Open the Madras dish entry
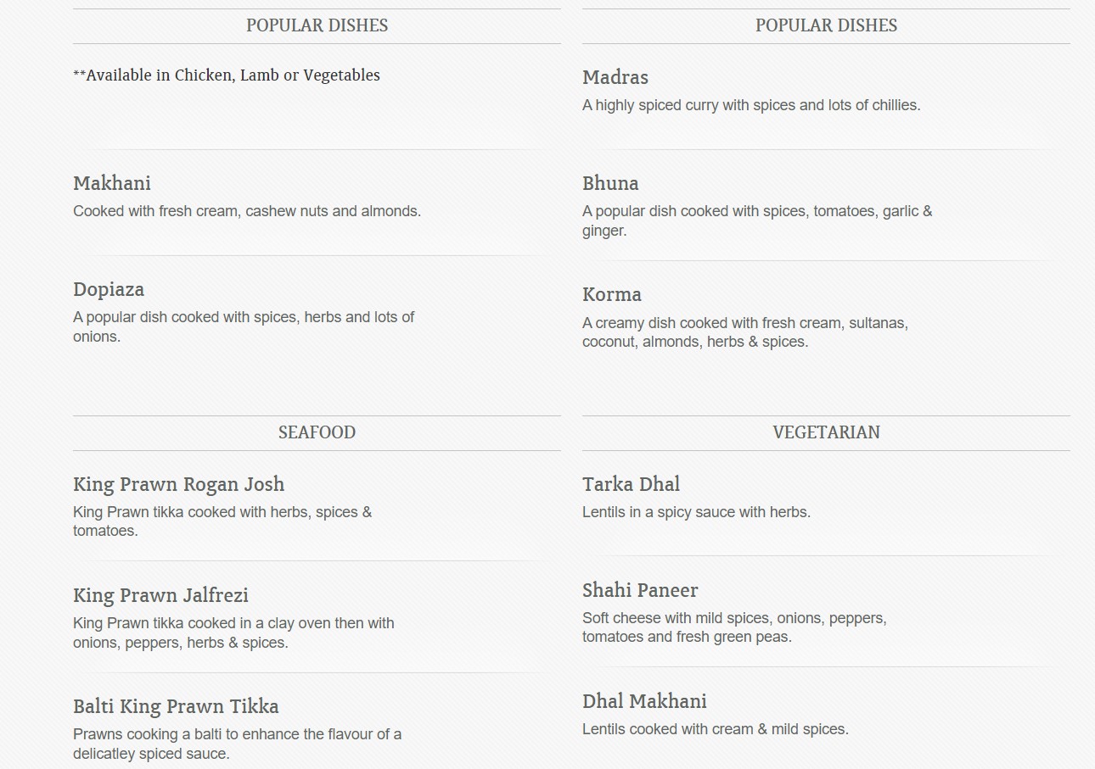 615,77
